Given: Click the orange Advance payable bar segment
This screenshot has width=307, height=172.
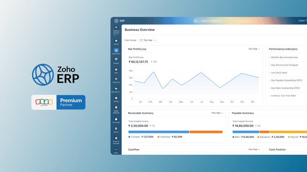Looking at the screenshot, I should [264, 132].
